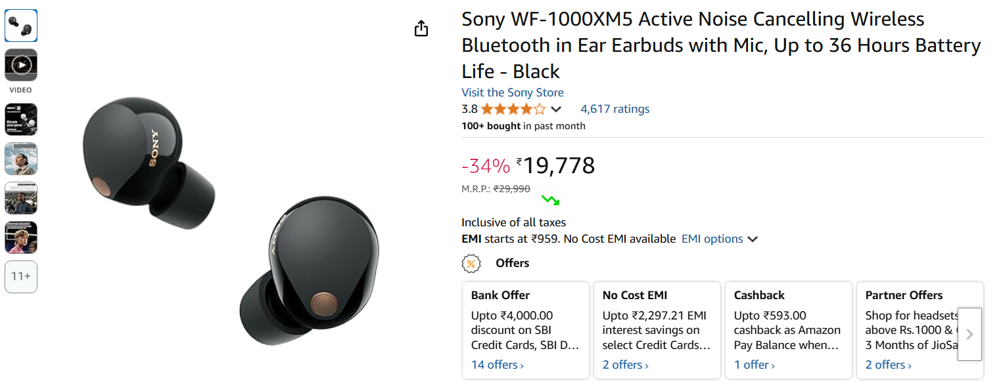Open the 4,617 ratings link
This screenshot has width=1001, height=391.
point(615,109)
